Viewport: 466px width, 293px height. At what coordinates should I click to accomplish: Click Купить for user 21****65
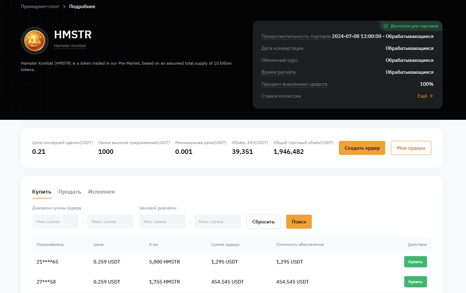[415, 262]
